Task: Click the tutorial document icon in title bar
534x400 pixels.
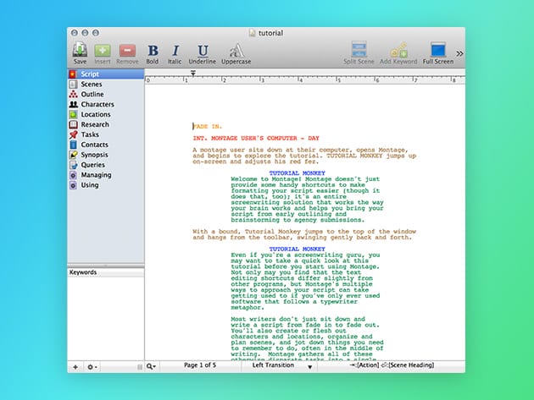Action: pyautogui.click(x=252, y=33)
